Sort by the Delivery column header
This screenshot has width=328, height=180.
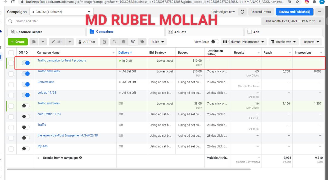pyautogui.click(x=125, y=53)
